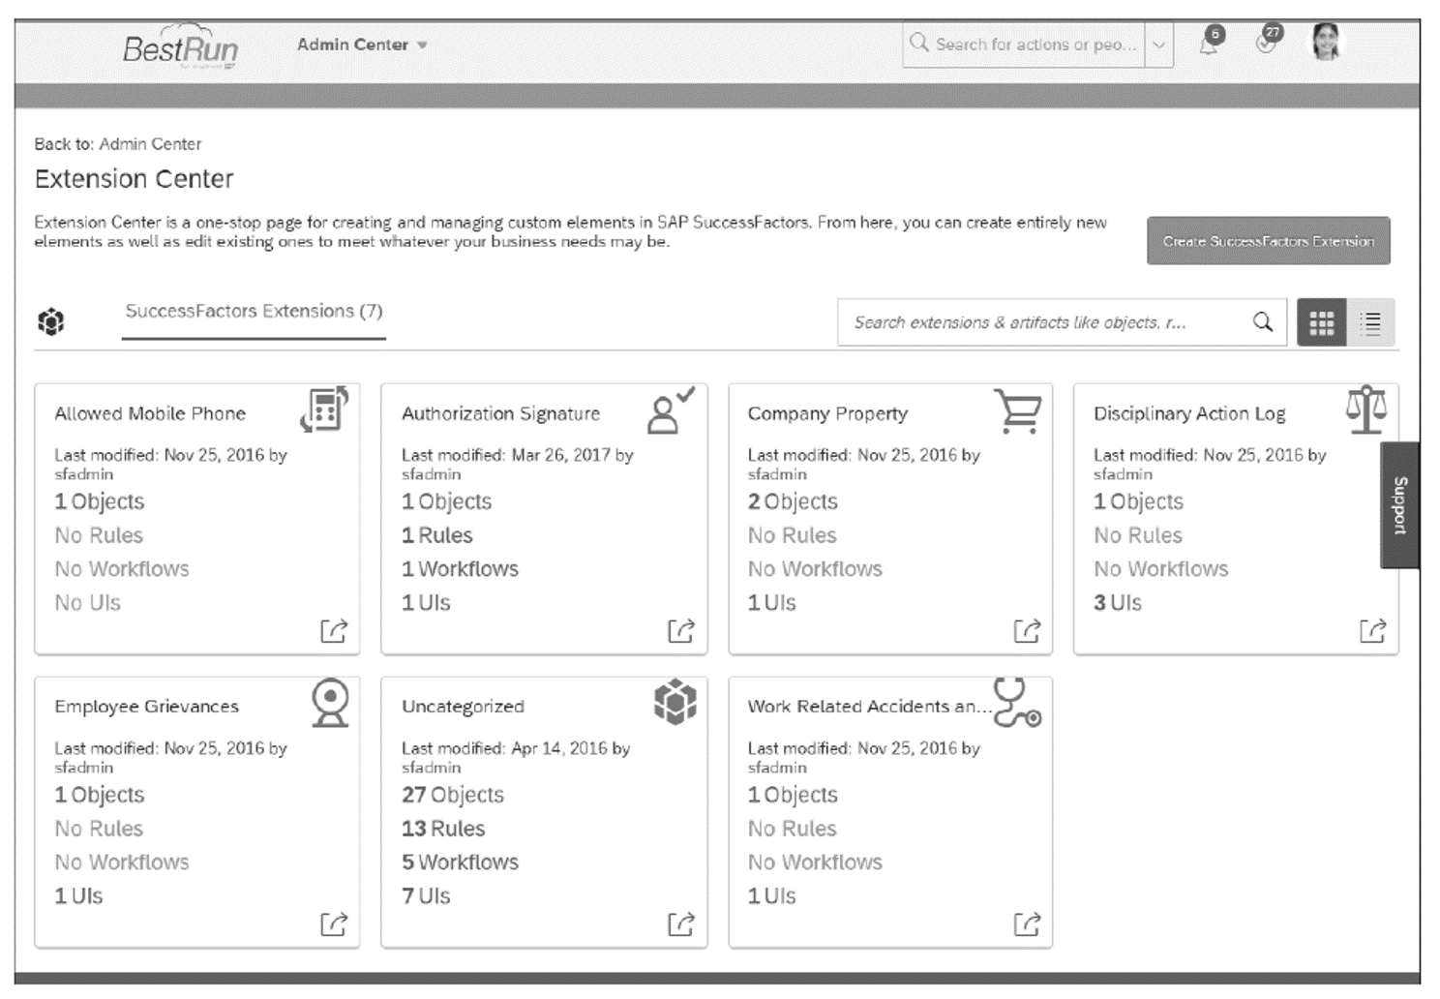Open the Disciplinary Action Log title
1440x999 pixels.
[x=1189, y=413]
